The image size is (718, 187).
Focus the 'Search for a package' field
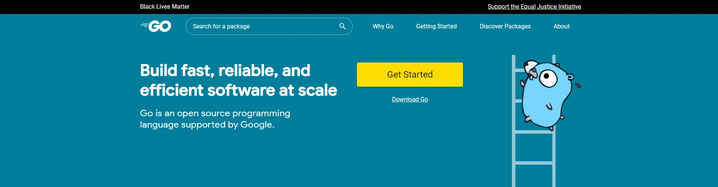pos(261,26)
